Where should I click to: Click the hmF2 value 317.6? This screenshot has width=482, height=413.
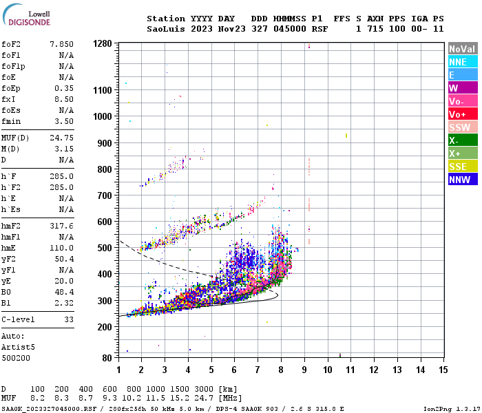tap(61, 226)
